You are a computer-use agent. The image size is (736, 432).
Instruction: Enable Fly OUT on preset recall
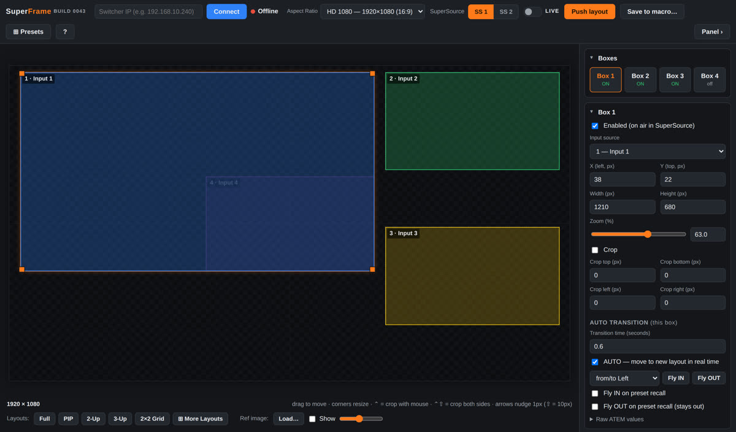[x=595, y=407]
